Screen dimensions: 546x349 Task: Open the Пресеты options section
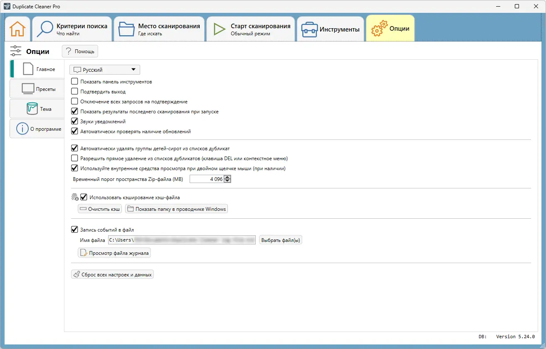tap(37, 89)
